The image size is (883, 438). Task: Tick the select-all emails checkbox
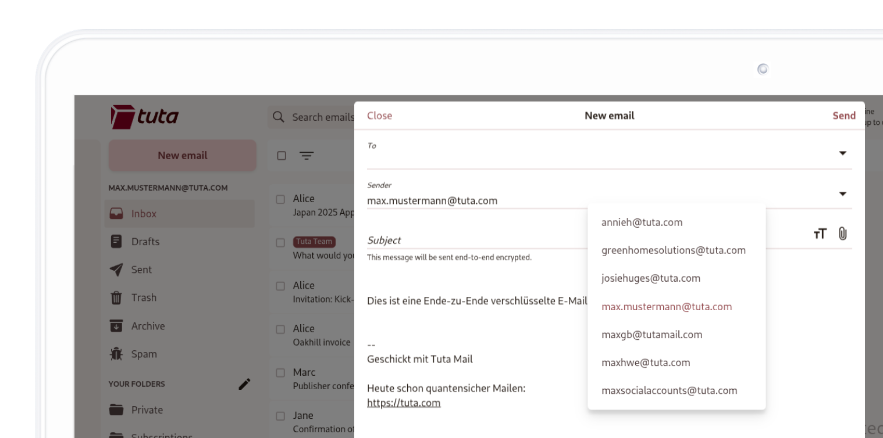click(x=282, y=156)
